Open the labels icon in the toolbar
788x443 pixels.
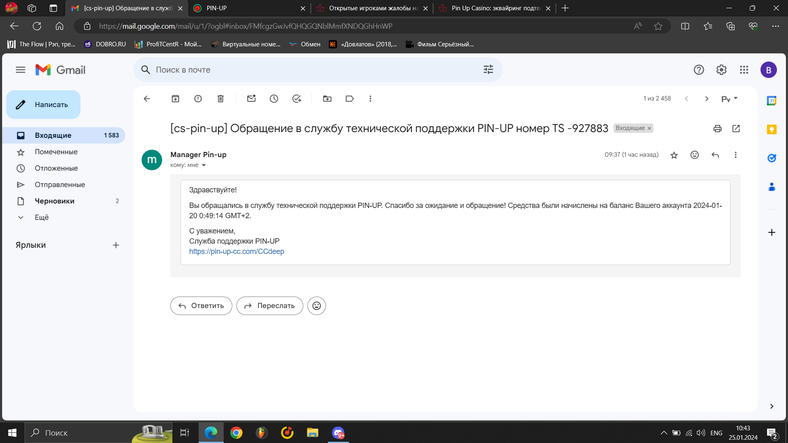(x=350, y=99)
